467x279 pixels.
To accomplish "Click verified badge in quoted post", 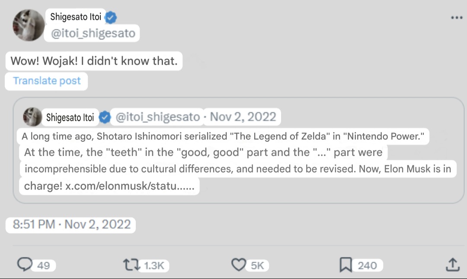I will coord(104,117).
